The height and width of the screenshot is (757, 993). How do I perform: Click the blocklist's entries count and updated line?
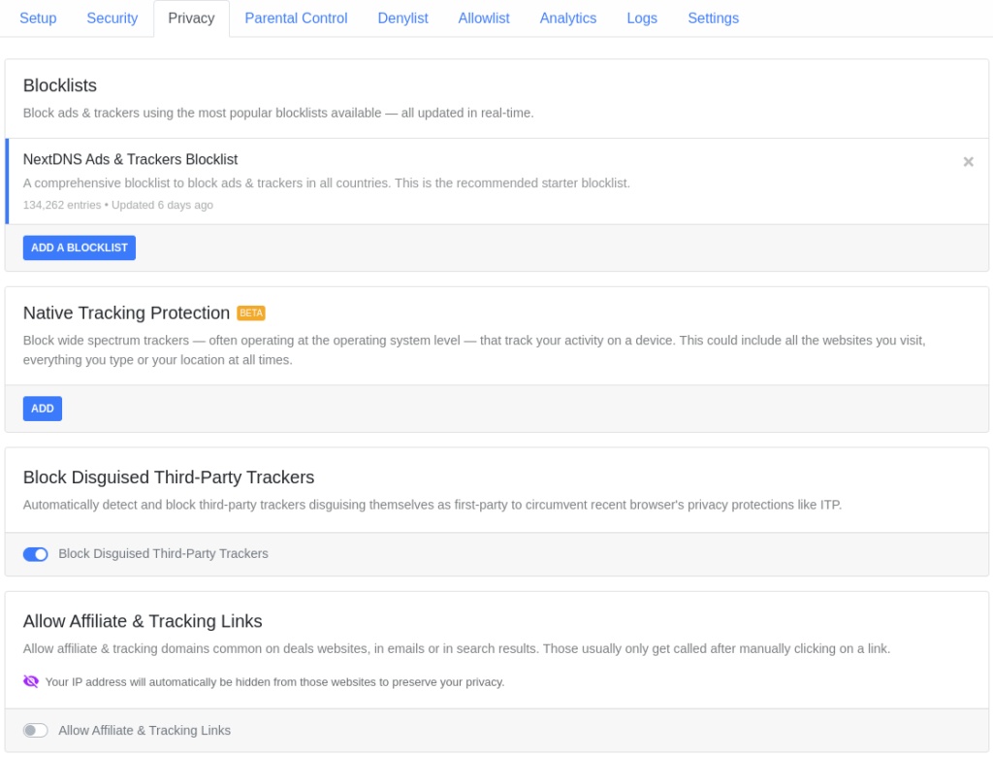(118, 205)
